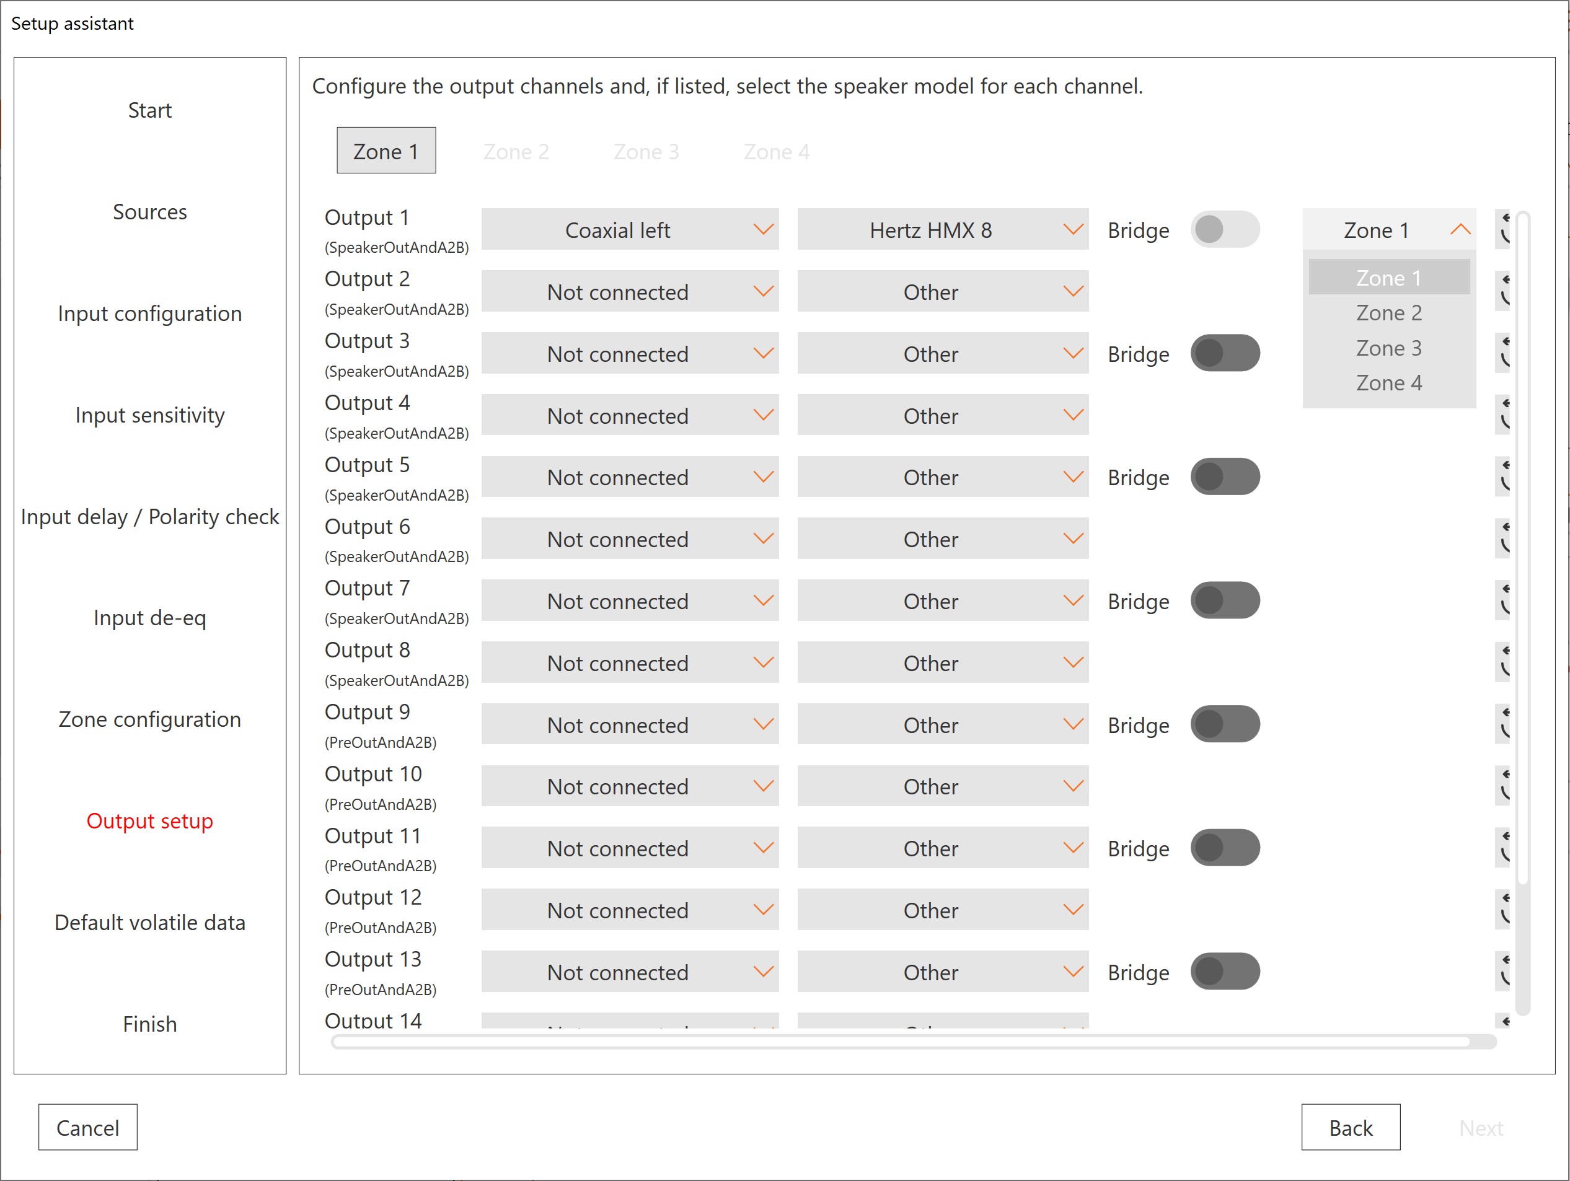
Task: Click the reset arrow icon for Output 1
Action: 1502,229
